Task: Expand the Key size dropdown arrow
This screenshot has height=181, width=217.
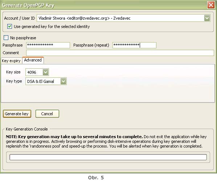Action: click(x=45, y=72)
